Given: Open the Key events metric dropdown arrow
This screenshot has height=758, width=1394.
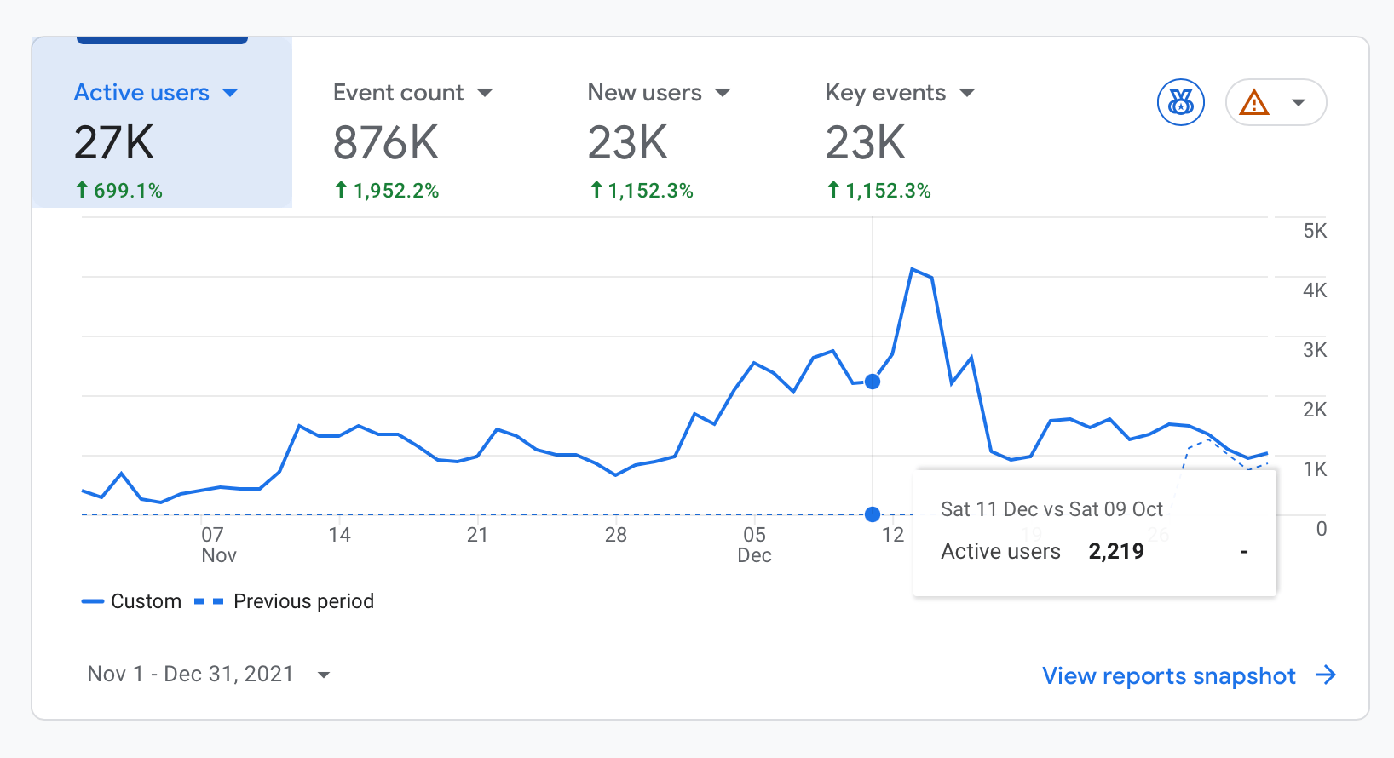Looking at the screenshot, I should tap(967, 93).
